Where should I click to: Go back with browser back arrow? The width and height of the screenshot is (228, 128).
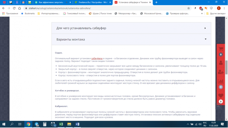coord(3,8)
